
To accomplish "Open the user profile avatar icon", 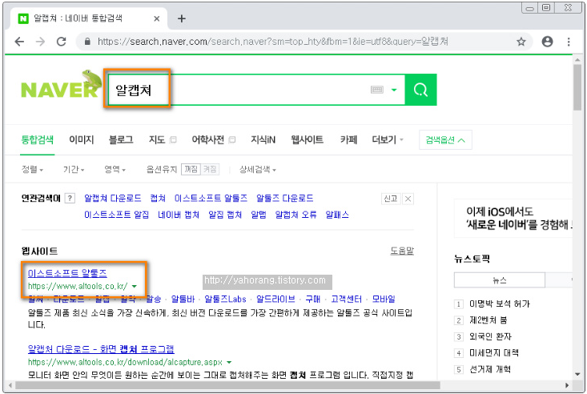I will pyautogui.click(x=547, y=42).
